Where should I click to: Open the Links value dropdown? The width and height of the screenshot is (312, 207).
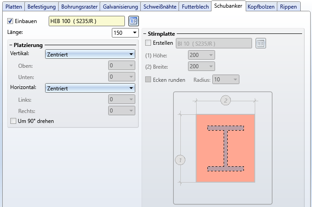(122, 99)
